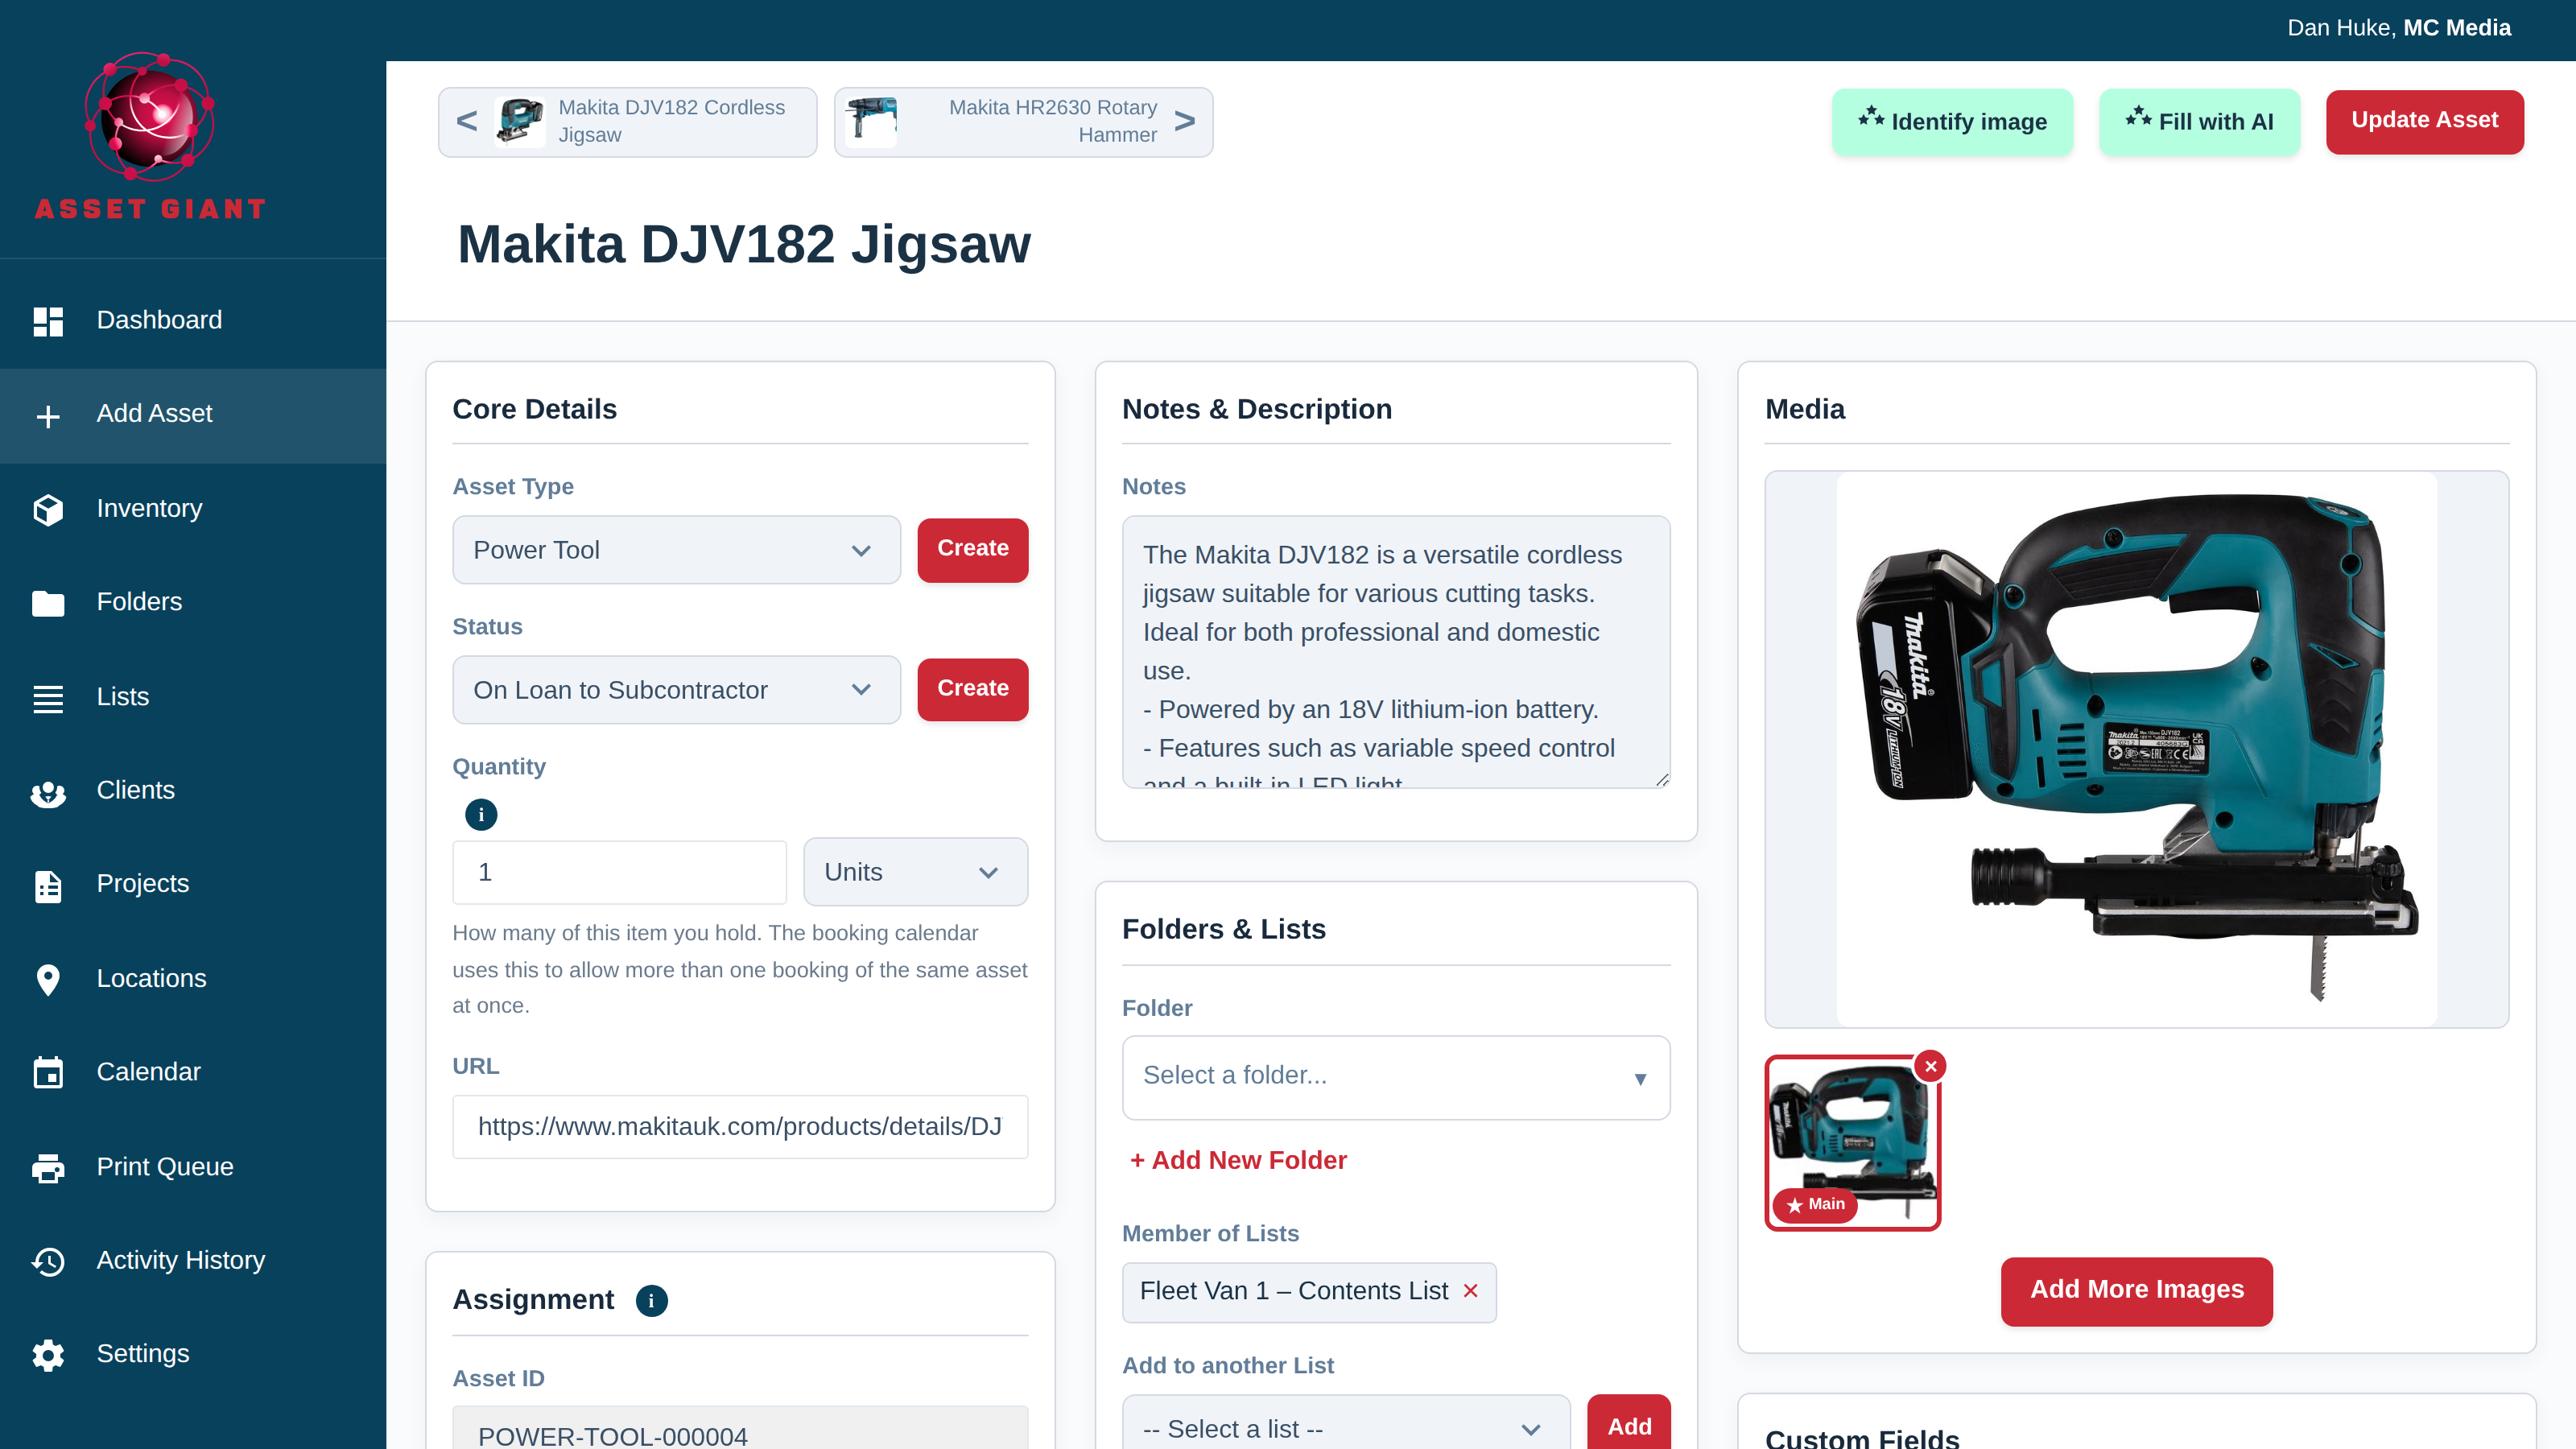Viewport: 2576px width, 1449px height.
Task: Open the Select a folder dropdown
Action: coord(1396,1077)
